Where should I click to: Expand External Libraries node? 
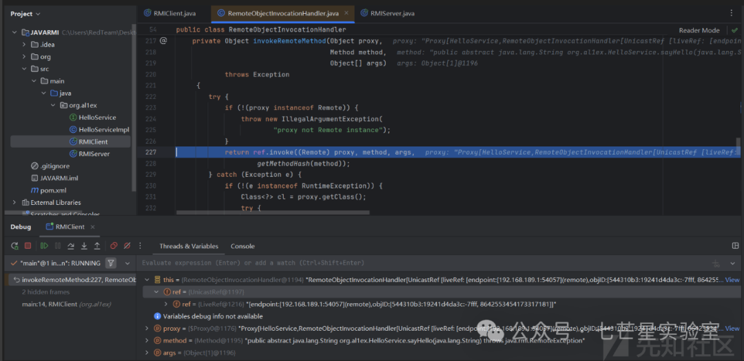coord(14,202)
